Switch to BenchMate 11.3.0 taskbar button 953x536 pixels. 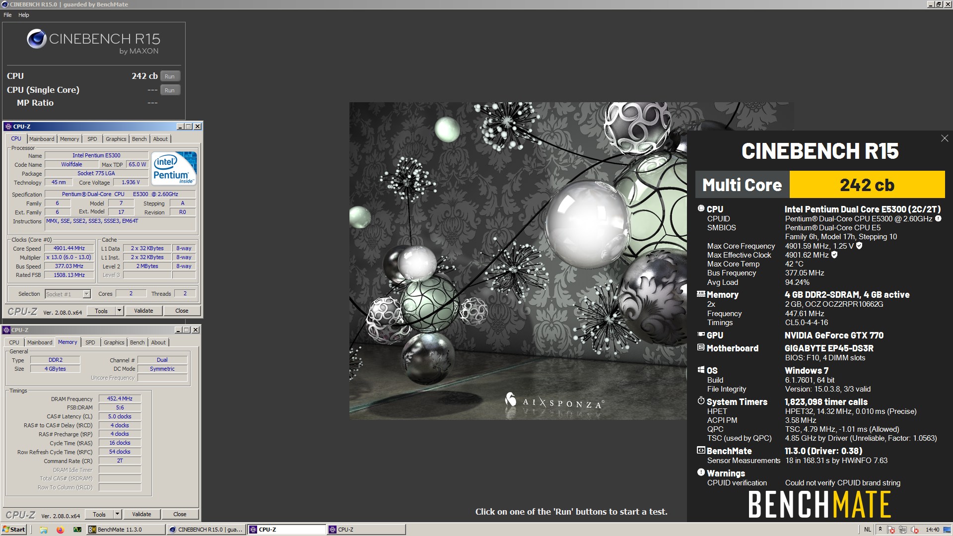click(x=126, y=530)
